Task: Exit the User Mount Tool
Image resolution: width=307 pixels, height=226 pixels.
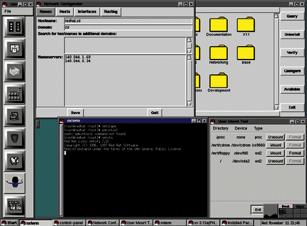Action: coord(258,209)
